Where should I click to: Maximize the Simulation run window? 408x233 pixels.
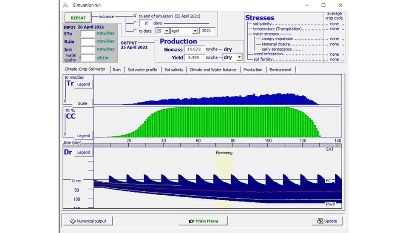tap(323, 5)
